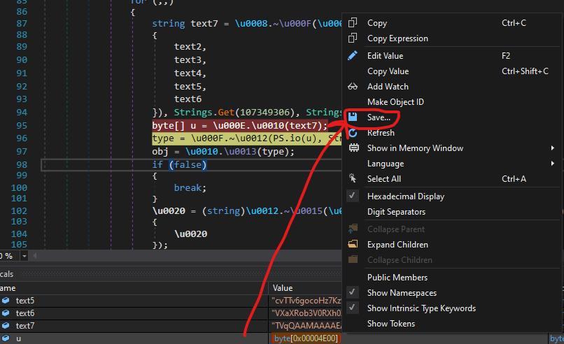The height and width of the screenshot is (344, 564).
Task: Select the text7 row in Locals
Action: click(x=25, y=326)
